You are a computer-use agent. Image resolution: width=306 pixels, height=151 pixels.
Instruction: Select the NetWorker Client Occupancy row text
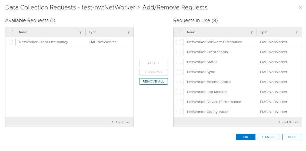pyautogui.click(x=43, y=42)
